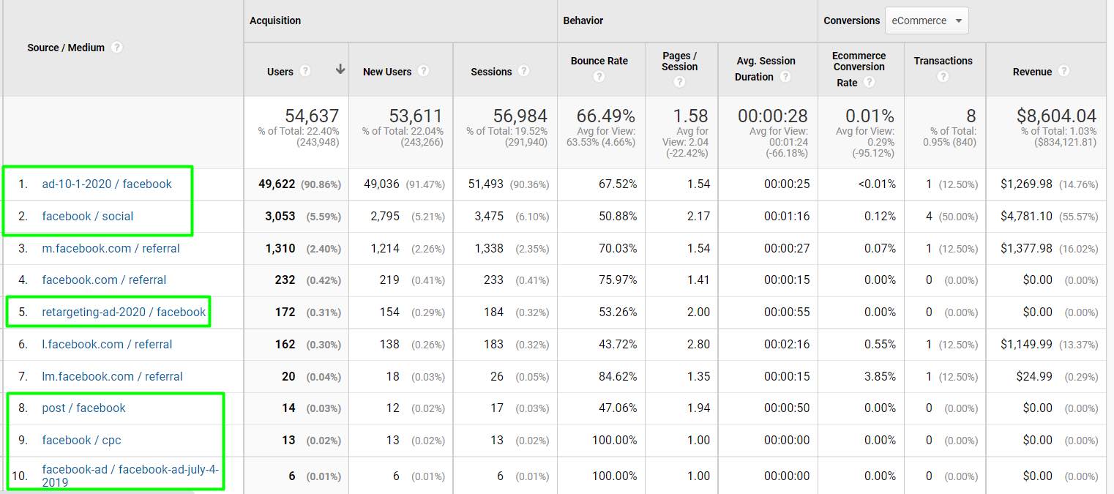
Task: Click help icon under Bounce Rate header
Action: [x=599, y=77]
